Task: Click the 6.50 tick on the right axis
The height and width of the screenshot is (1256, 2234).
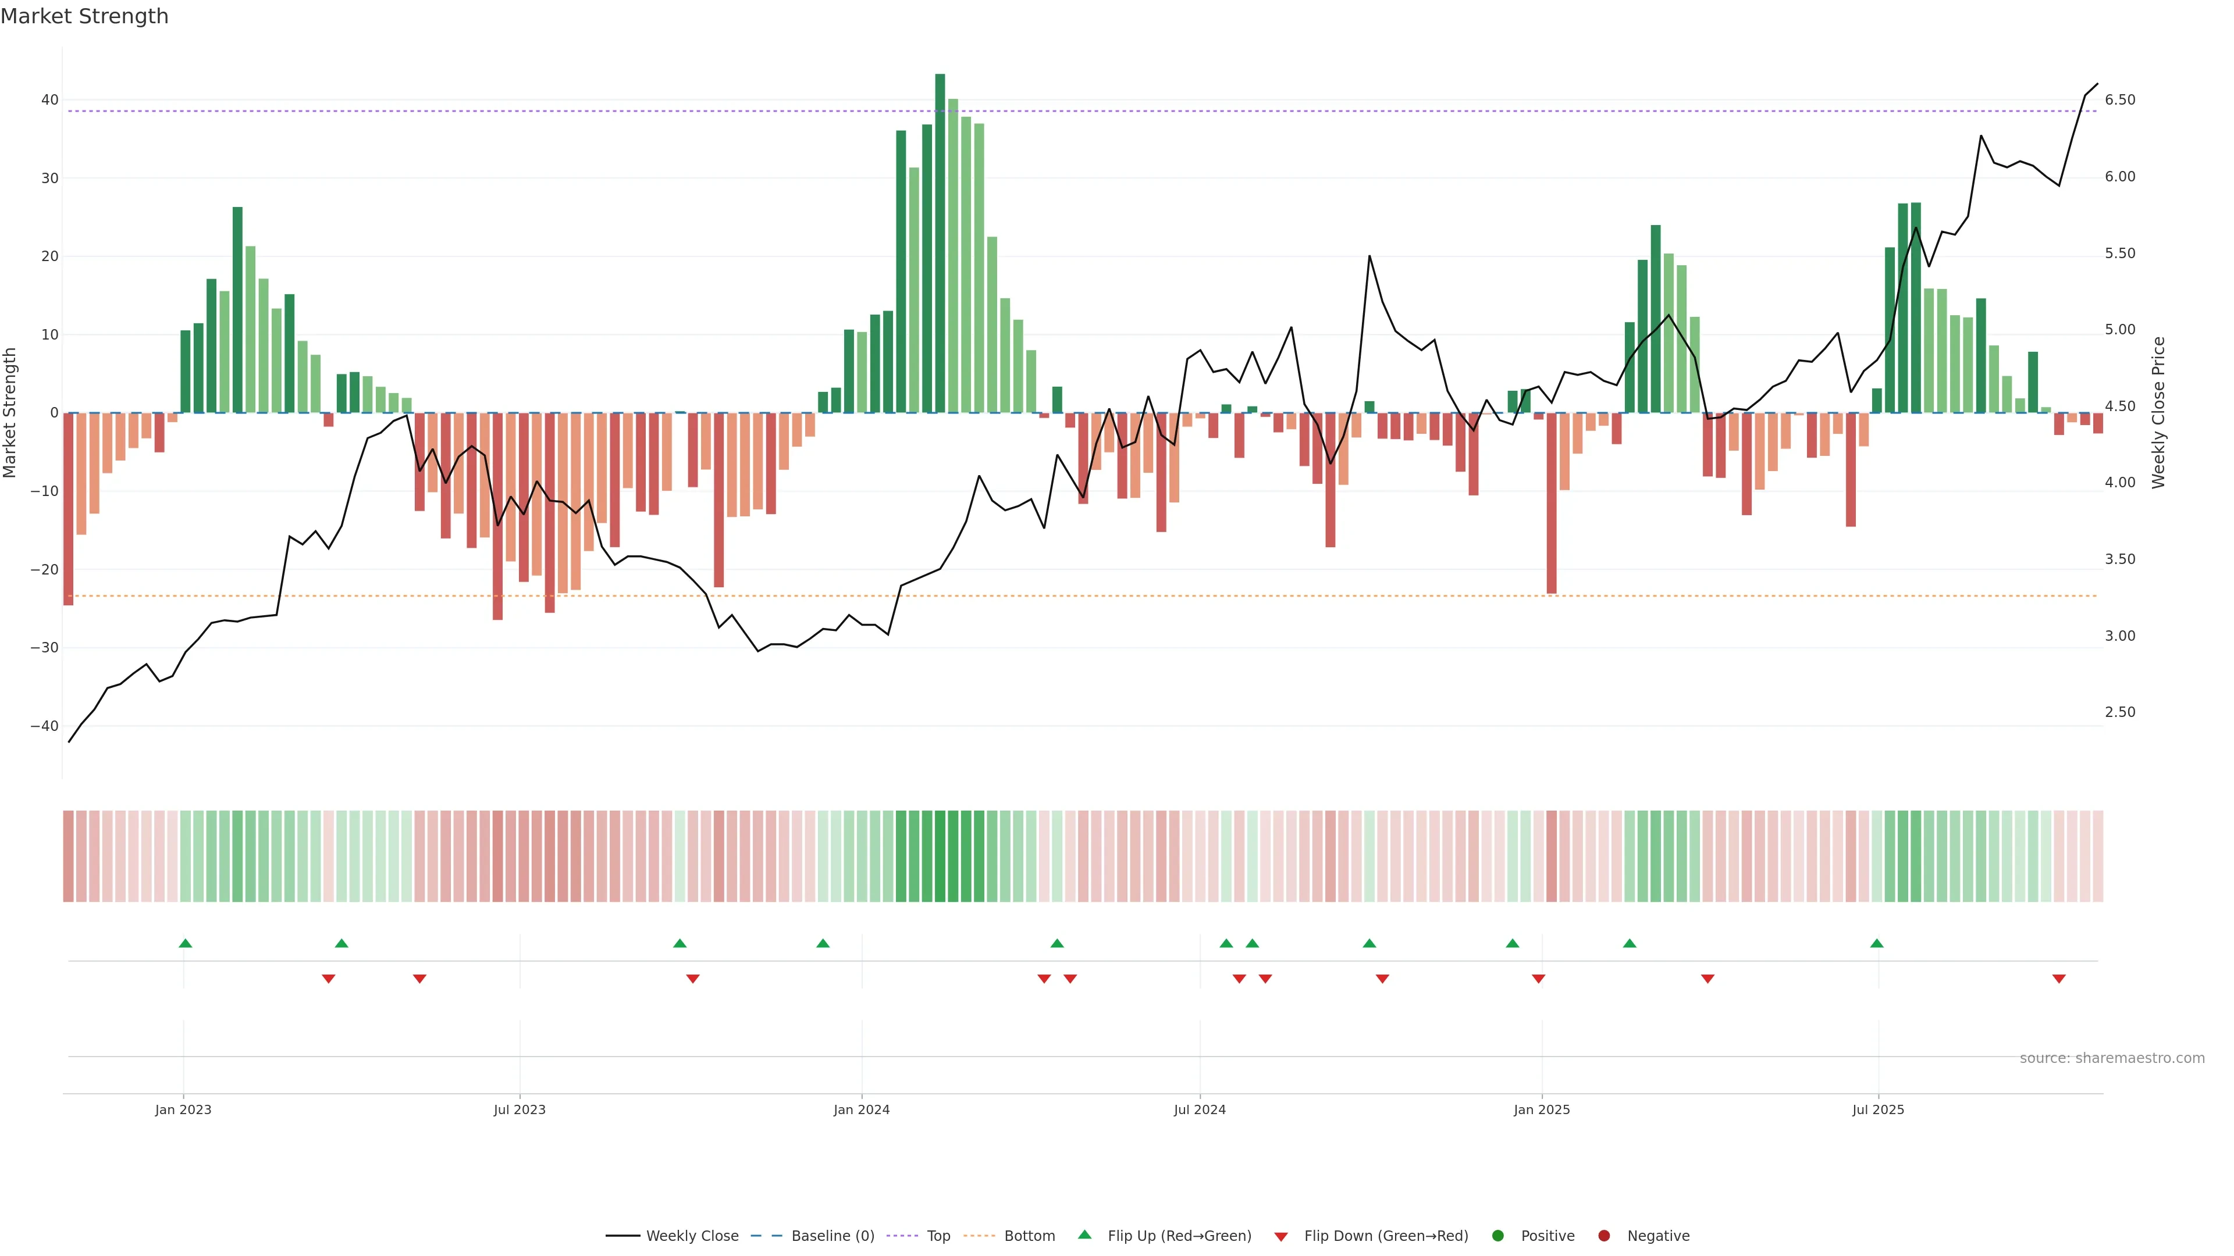Action: coord(2119,99)
